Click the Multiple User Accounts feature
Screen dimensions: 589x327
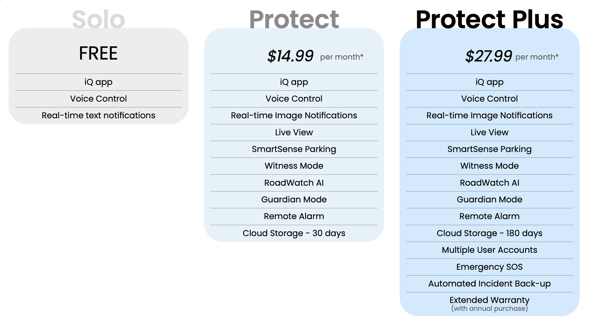[x=489, y=250]
